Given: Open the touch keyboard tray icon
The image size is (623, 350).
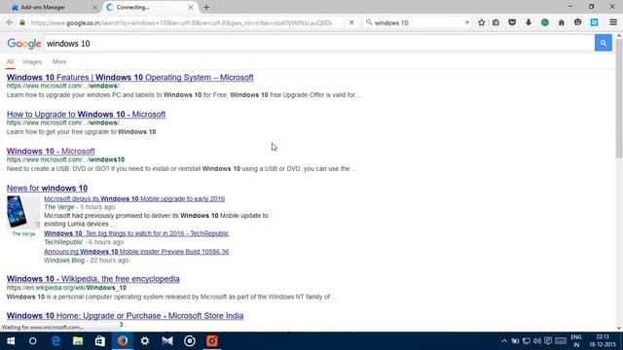Looking at the screenshot, I should (x=561, y=341).
